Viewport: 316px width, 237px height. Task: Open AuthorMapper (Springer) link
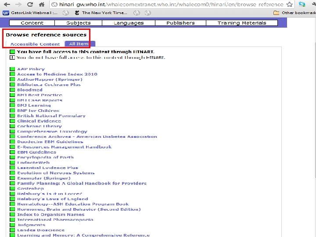[50, 79]
